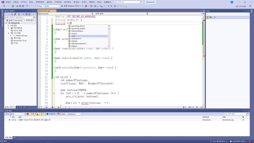Open the RomanCalc scope dropdown in editor

(65, 14)
